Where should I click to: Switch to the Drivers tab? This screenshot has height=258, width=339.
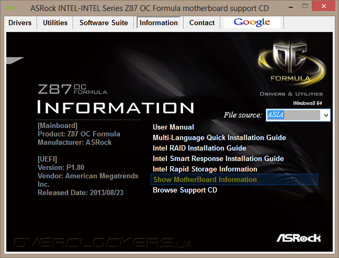pyautogui.click(x=20, y=23)
